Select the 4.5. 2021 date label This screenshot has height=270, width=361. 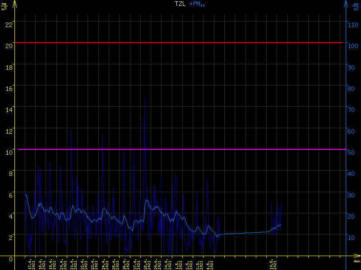pos(209,264)
